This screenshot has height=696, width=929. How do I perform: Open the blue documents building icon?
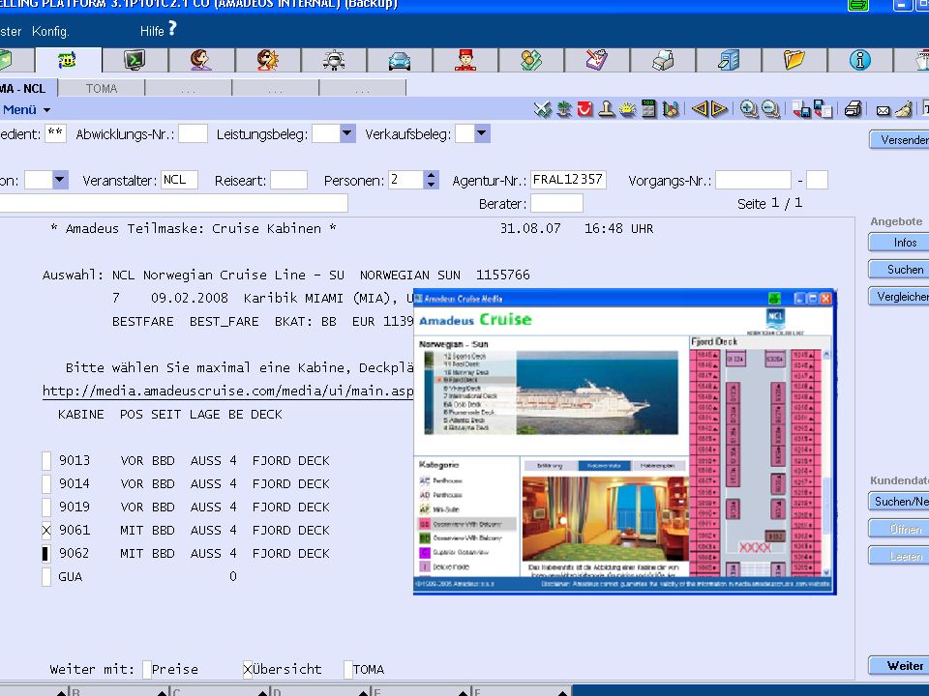[728, 60]
